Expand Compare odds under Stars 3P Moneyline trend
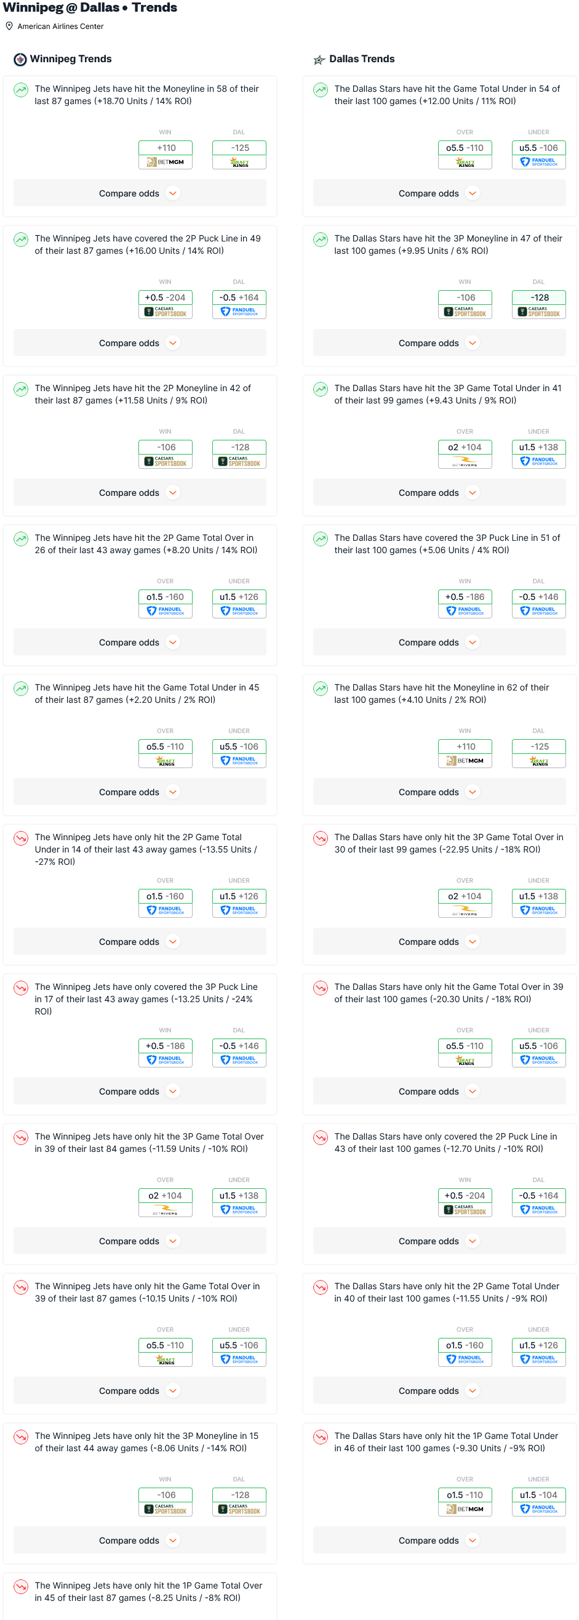Screen dimensions: 579x1620 click(439, 343)
